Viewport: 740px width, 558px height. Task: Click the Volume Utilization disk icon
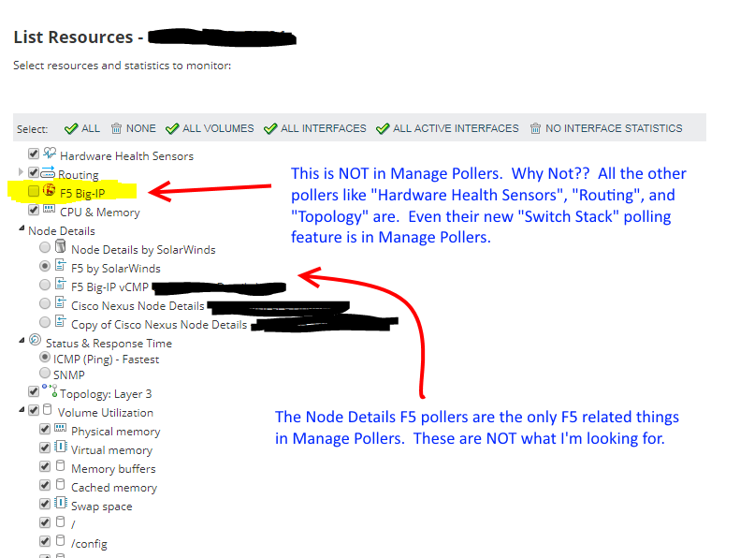(x=47, y=409)
